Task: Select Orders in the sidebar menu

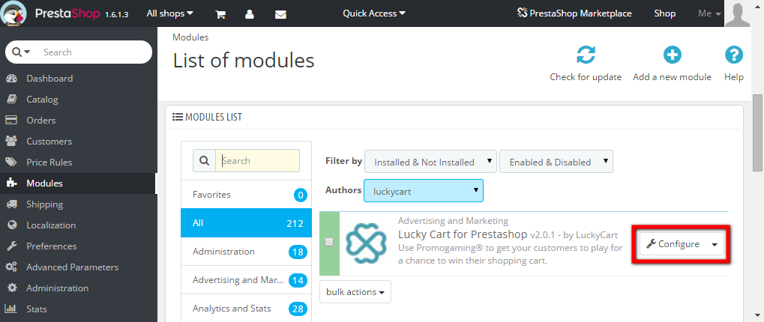Action: click(40, 121)
